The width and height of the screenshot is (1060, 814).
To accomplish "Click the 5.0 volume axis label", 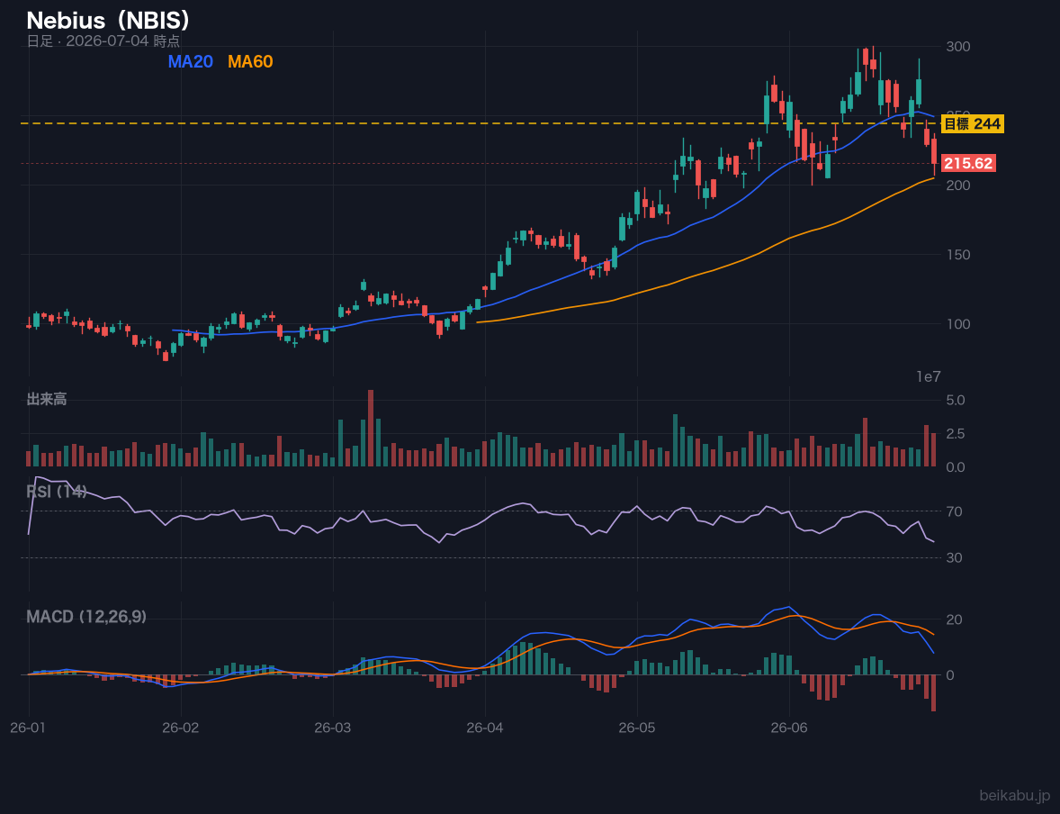I will click(956, 401).
